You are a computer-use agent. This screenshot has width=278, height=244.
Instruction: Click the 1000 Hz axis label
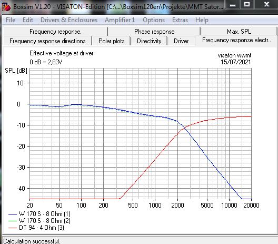coord(155,206)
